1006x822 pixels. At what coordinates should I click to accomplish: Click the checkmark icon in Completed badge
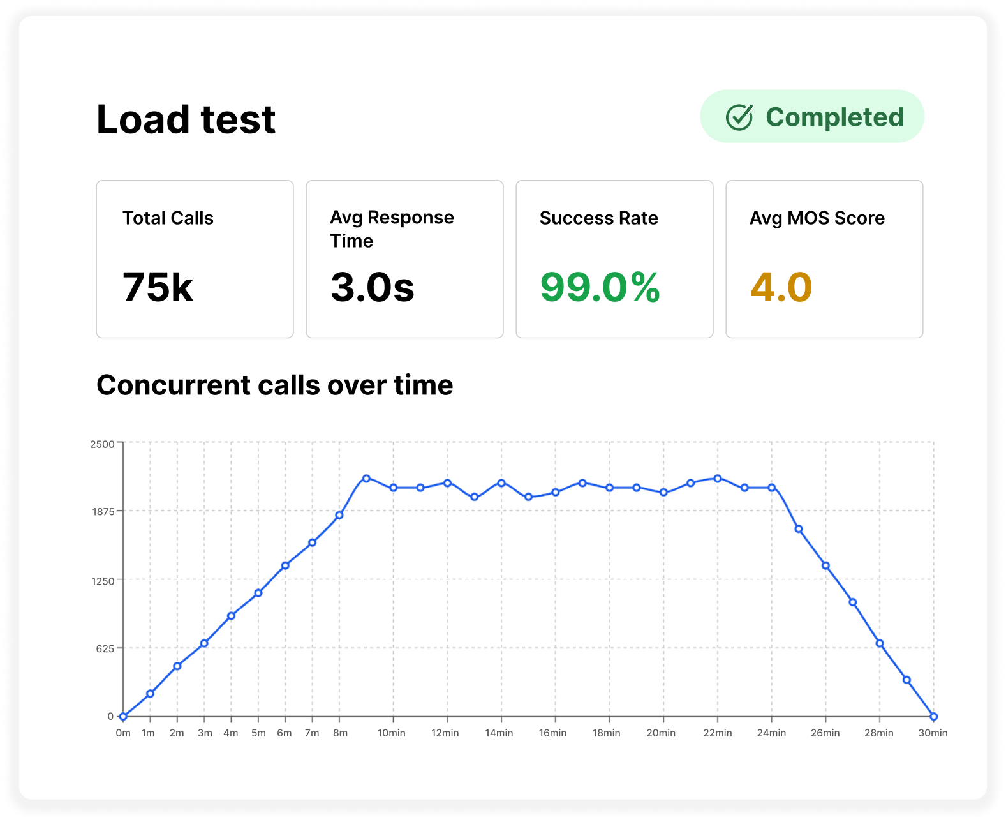tap(739, 117)
